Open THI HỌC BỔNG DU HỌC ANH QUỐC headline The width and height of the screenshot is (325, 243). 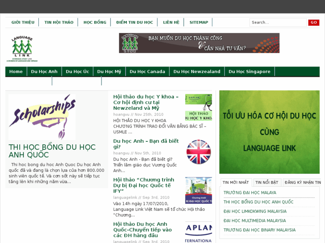pos(52,151)
